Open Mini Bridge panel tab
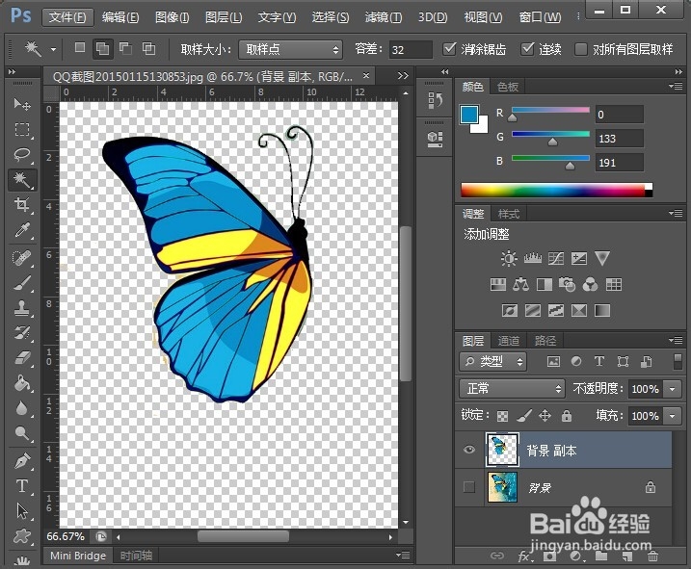 coord(78,556)
